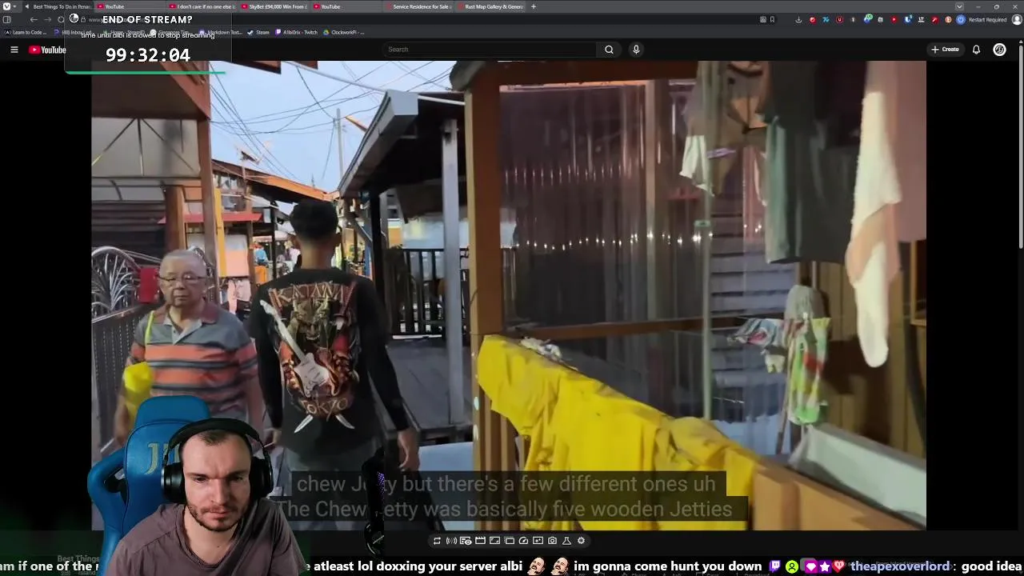
Task: Toggle cinema mode clapperboard icon
Action: pyautogui.click(x=480, y=541)
